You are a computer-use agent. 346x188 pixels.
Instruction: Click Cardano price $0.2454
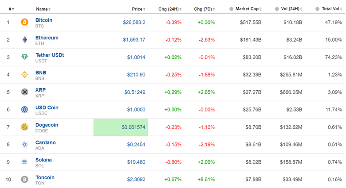(x=136, y=144)
